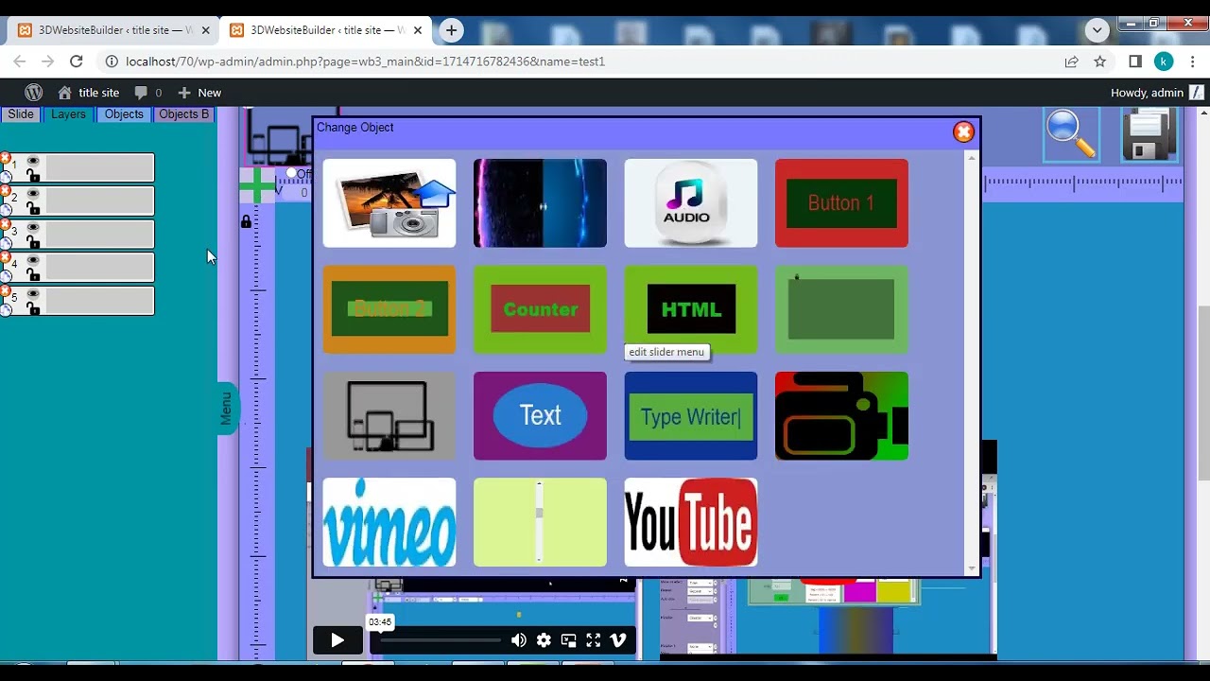
Task: Click the padlock icon above the vertical ruler
Action: [x=246, y=221]
